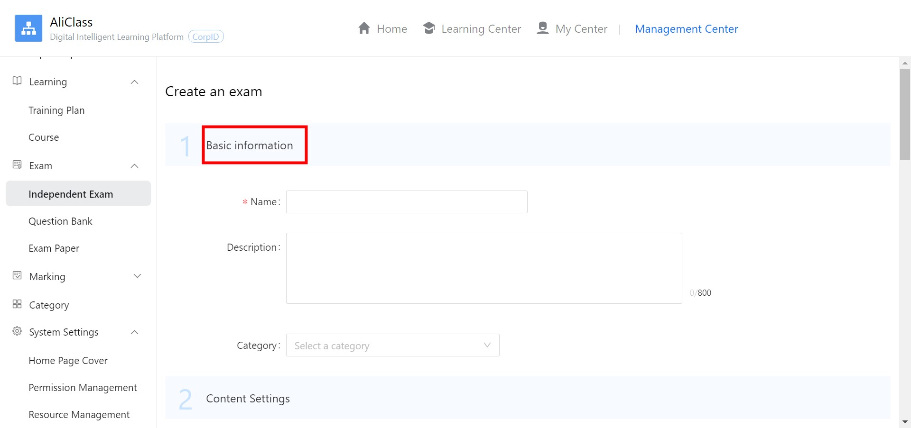
Task: Collapse the System Settings section chevron
Action: point(135,332)
